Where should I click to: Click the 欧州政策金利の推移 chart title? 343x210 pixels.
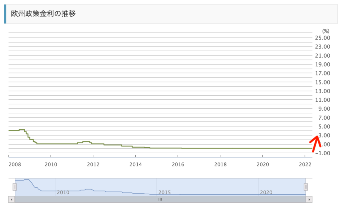point(44,14)
